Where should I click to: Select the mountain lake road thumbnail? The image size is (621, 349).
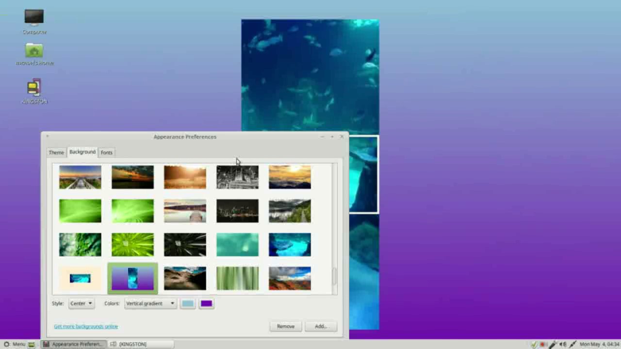click(290, 211)
